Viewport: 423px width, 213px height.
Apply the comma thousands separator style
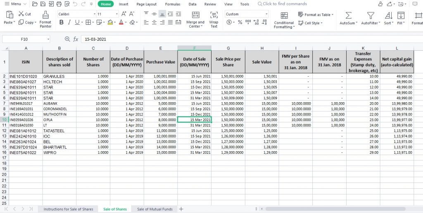pos(248,22)
